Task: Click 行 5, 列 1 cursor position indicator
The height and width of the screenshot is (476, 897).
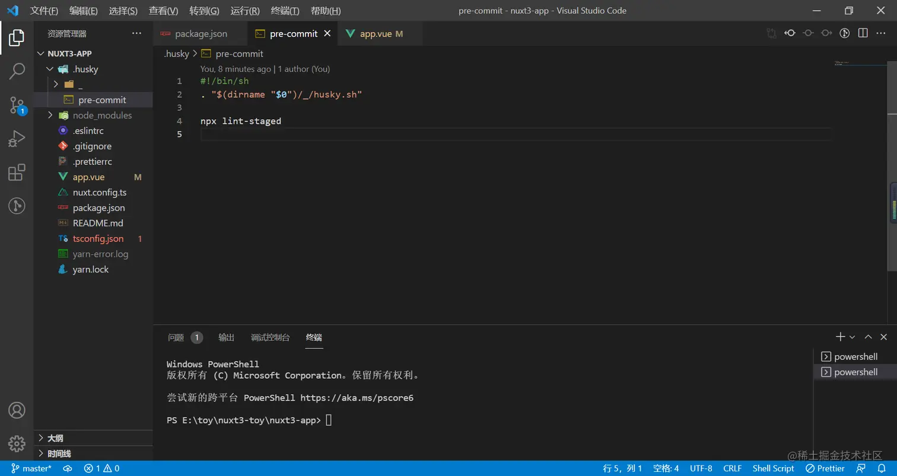Action: [x=623, y=468]
